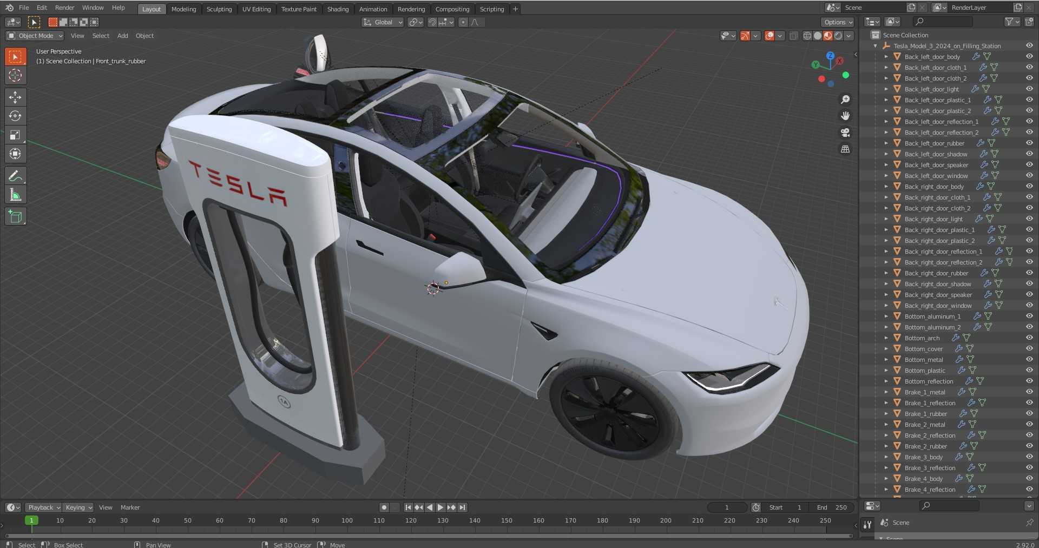Switch perspective/orthographic grid icon
1039x548 pixels.
(845, 149)
